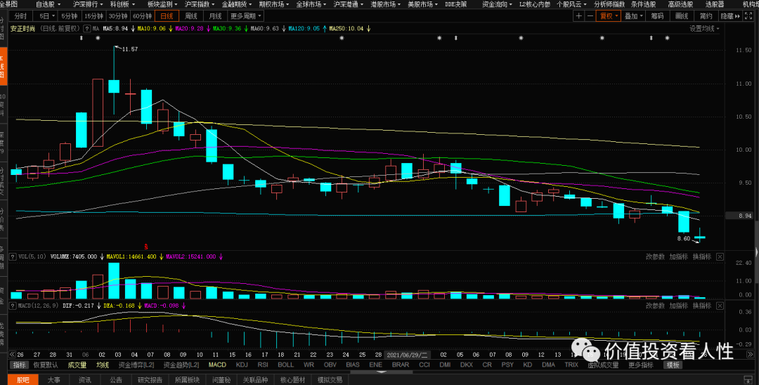Open 沪深排行 menu

coord(88,4)
